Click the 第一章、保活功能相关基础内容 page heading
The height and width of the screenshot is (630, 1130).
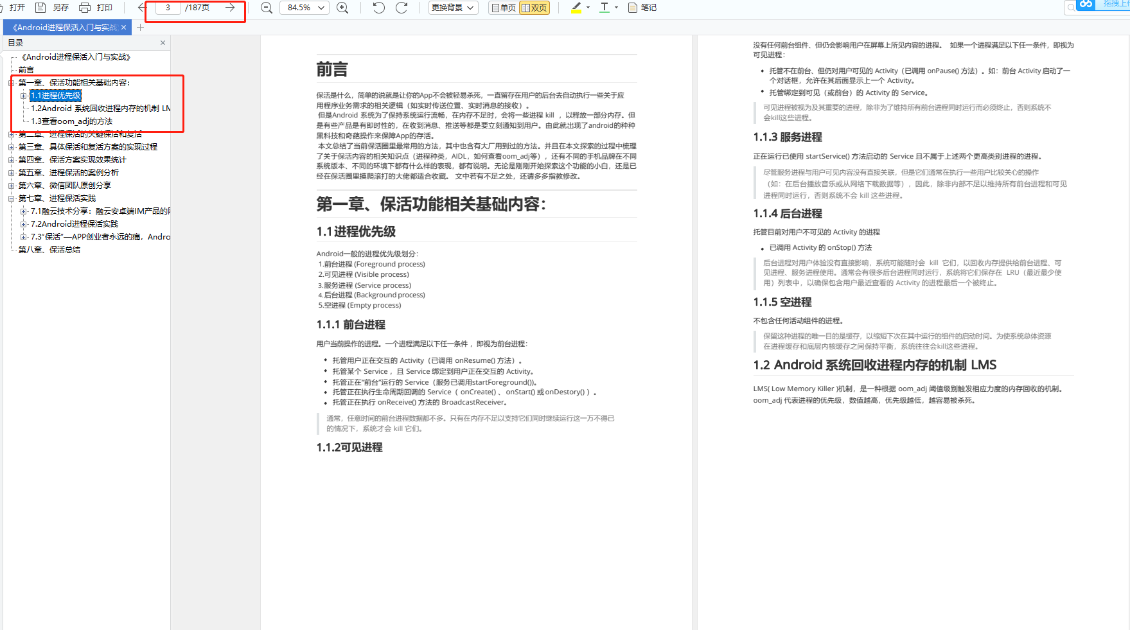431,204
